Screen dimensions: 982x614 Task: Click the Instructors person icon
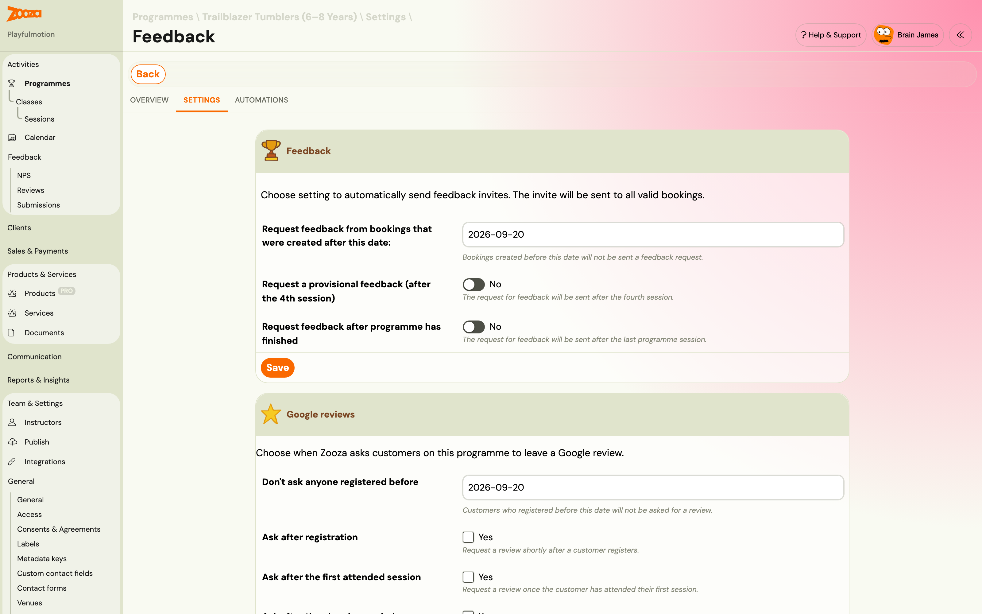tap(12, 422)
